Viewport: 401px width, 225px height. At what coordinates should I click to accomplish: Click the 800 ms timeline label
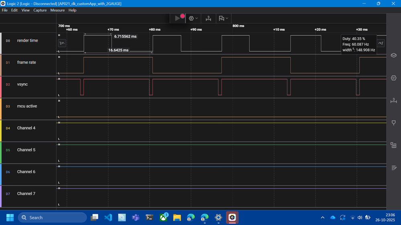tap(238, 26)
